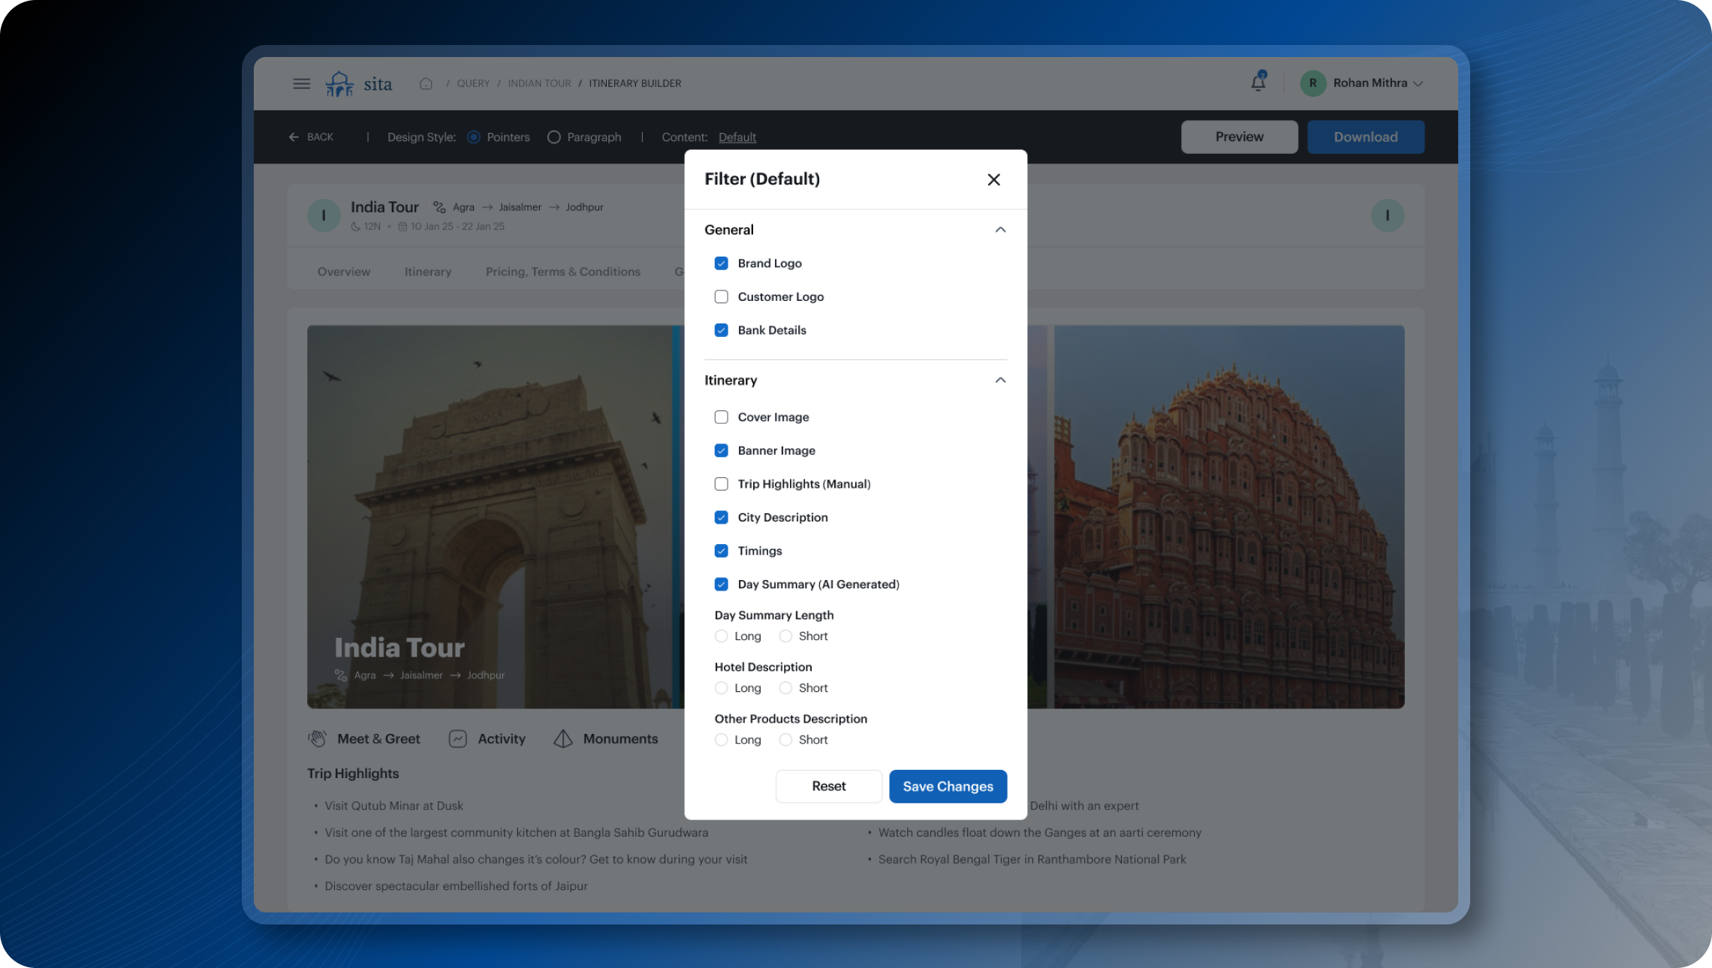Click the Hawa Mahal banner image
The image size is (1712, 968).
tap(1229, 517)
